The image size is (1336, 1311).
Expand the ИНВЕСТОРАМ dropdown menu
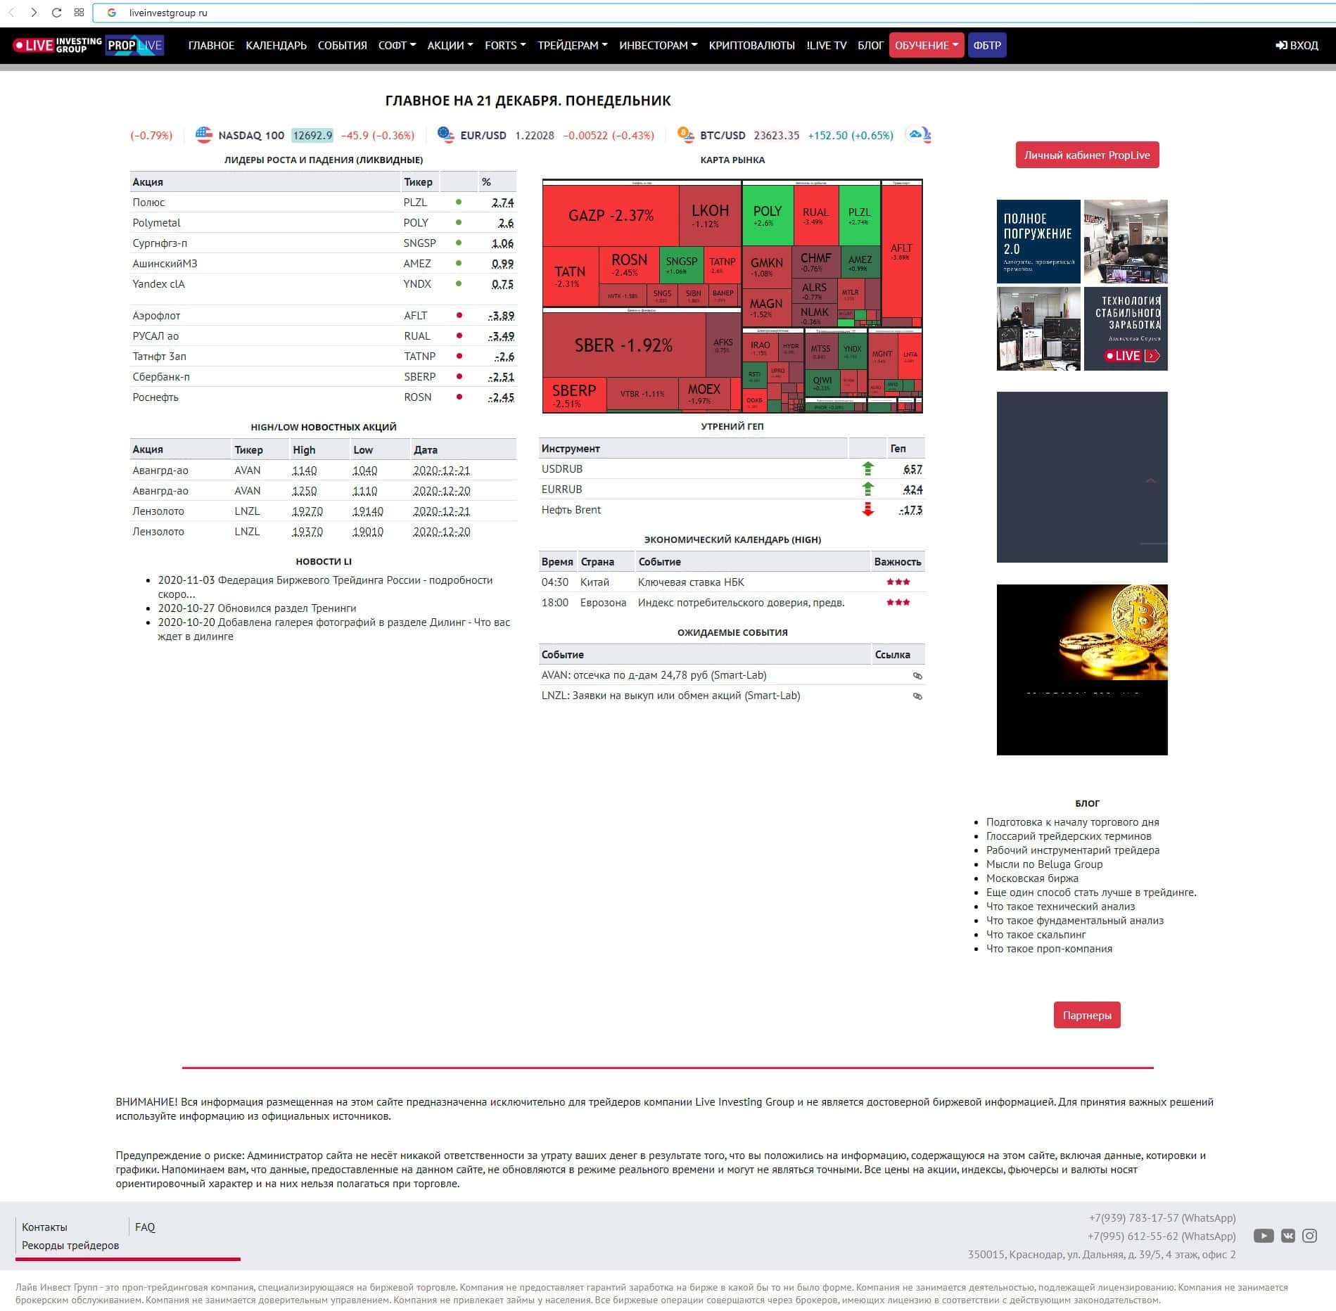pos(659,45)
